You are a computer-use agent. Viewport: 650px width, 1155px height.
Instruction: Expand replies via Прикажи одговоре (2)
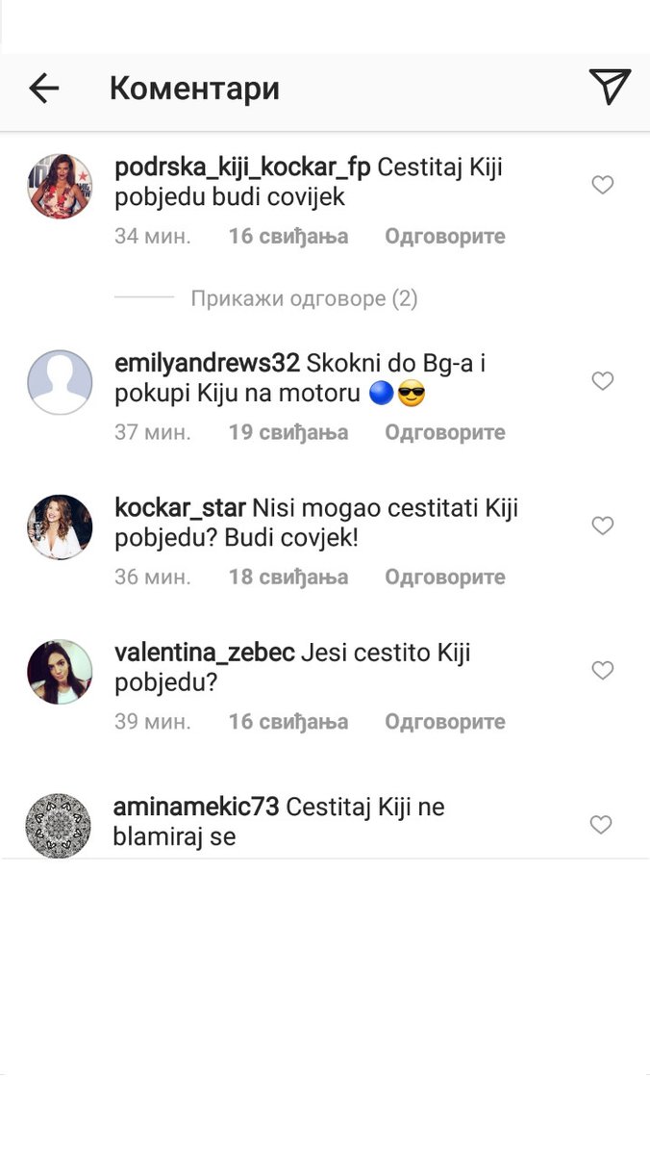[x=304, y=298]
